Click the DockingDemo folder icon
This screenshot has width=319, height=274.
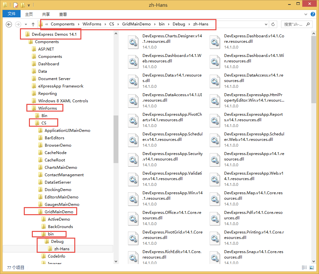(x=41, y=190)
